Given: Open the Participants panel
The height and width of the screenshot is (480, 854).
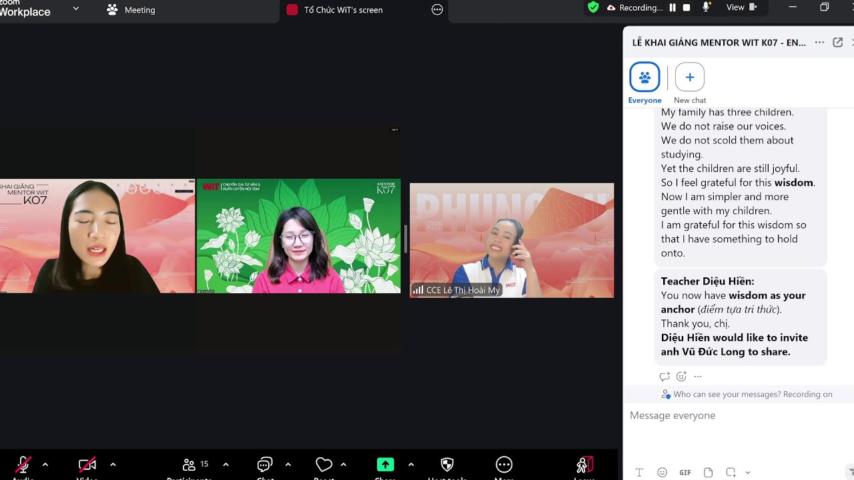Looking at the screenshot, I should pyautogui.click(x=189, y=465).
